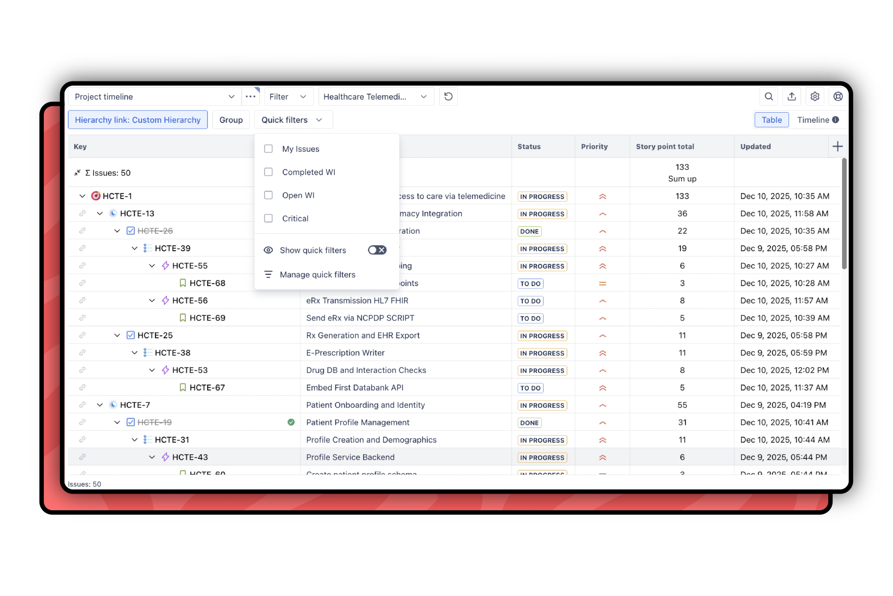Check the Completed WI quick filter
This screenshot has width=893, height=596.
(268, 172)
